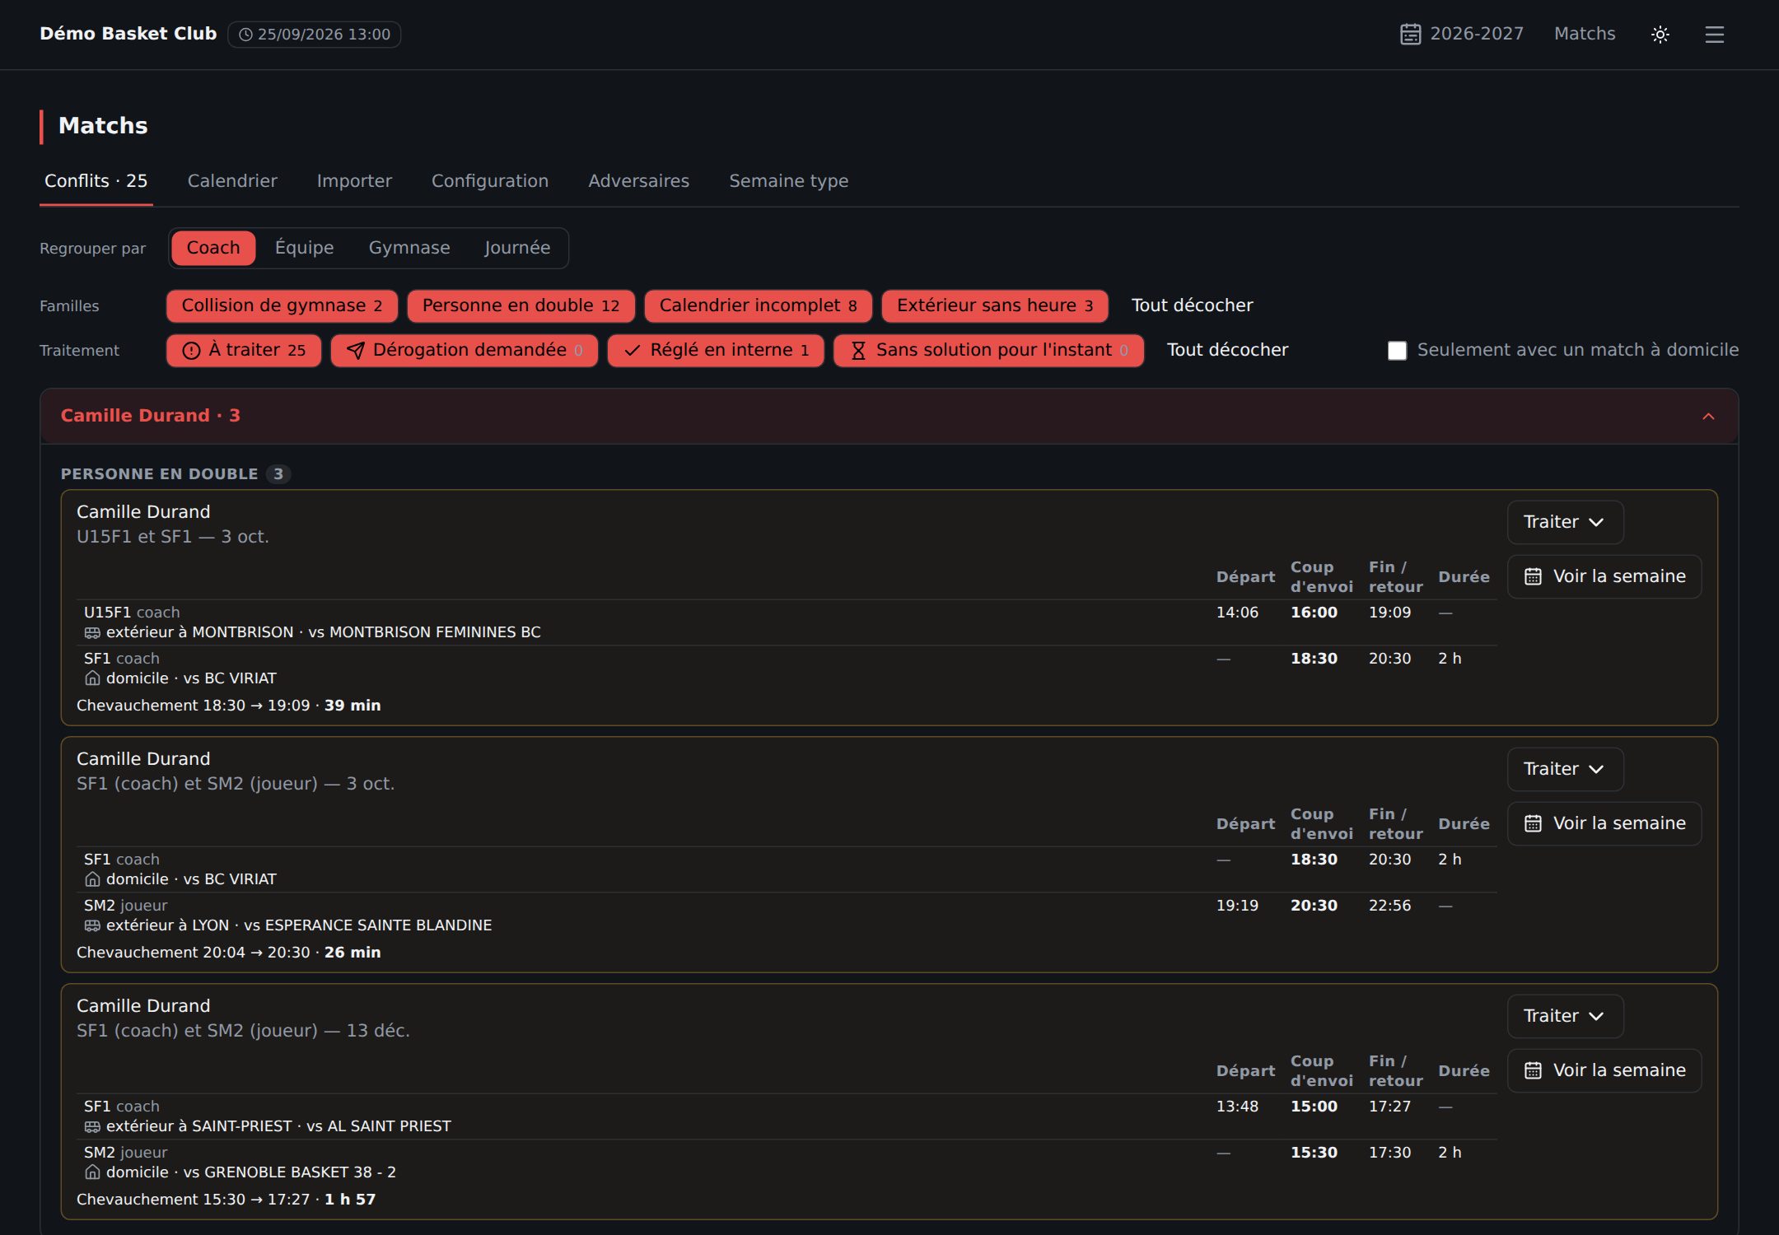Click the calendar icon in 13 déc. Voir la semaine
The height and width of the screenshot is (1235, 1779).
[x=1533, y=1070]
